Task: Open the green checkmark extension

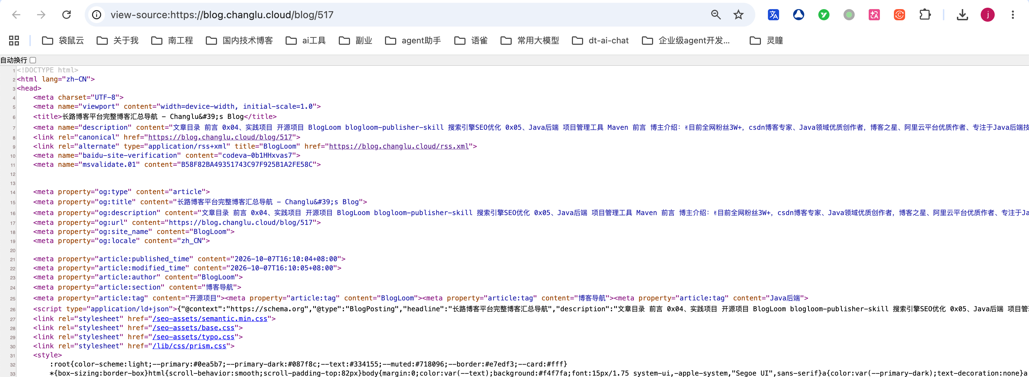Action: [824, 15]
